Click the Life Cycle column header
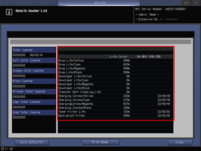 click(x=118, y=57)
